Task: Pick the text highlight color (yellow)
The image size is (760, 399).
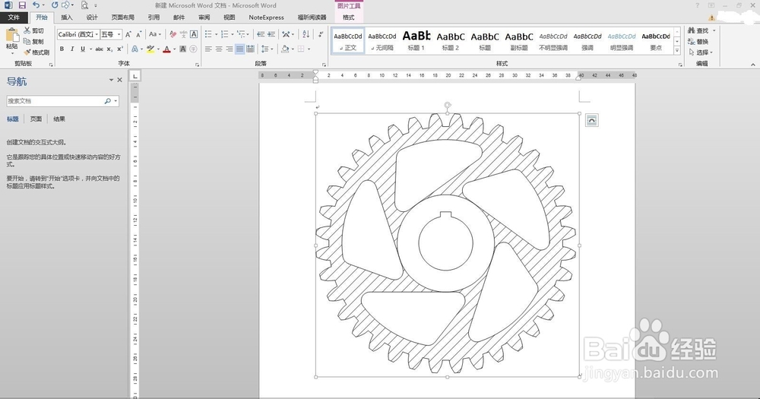Action: (150, 49)
